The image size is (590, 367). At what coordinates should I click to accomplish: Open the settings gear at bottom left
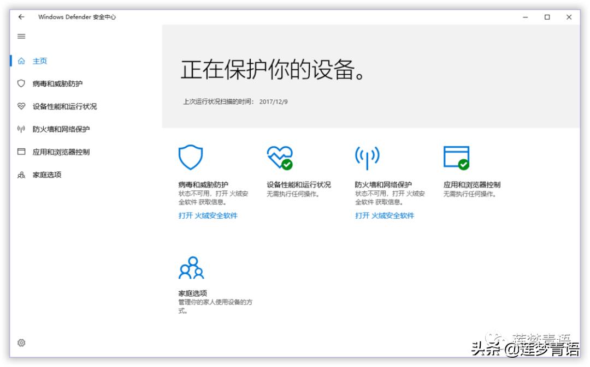coord(21,342)
